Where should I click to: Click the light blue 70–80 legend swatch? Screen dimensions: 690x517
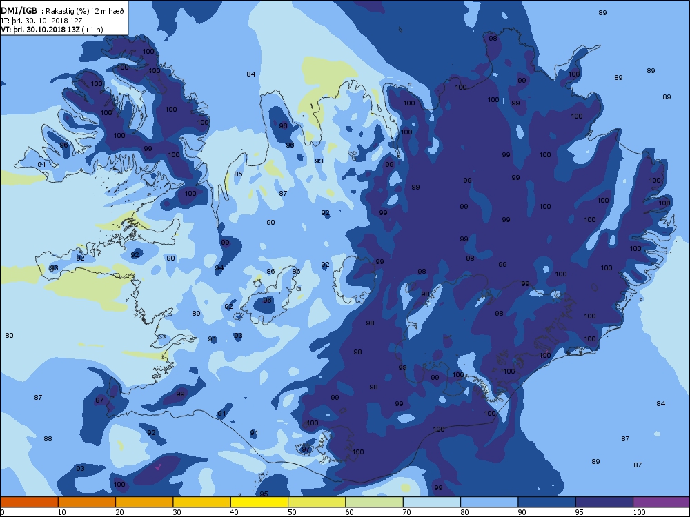[432, 502]
